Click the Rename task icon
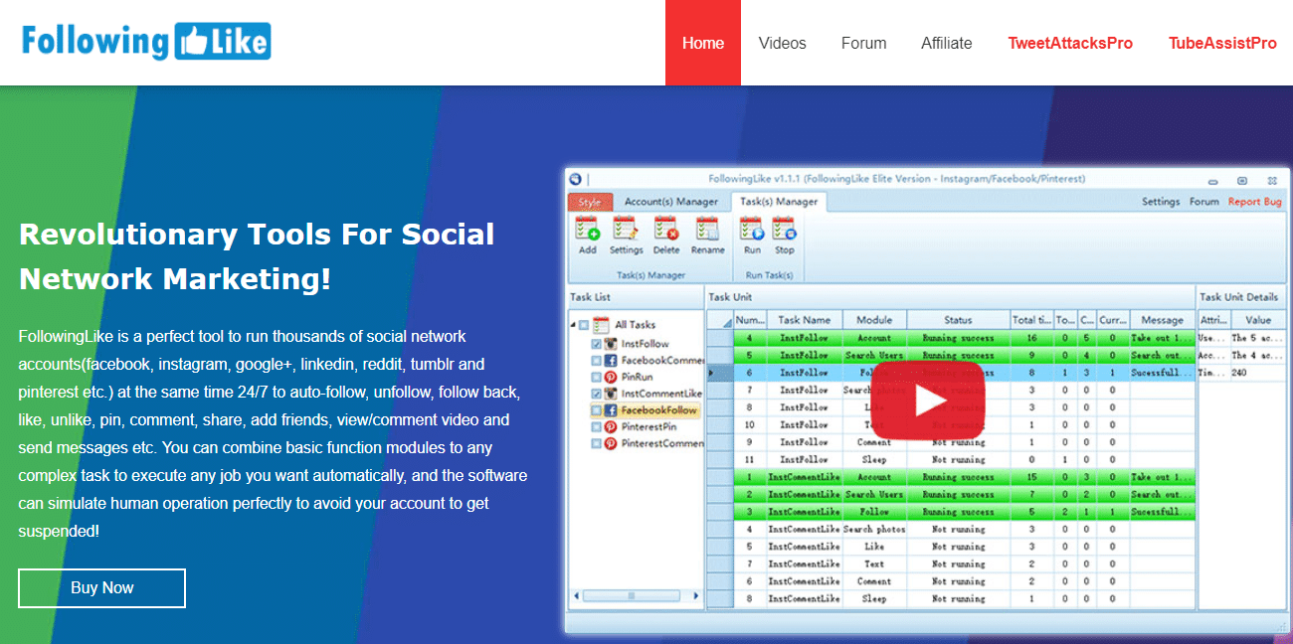 point(707,231)
